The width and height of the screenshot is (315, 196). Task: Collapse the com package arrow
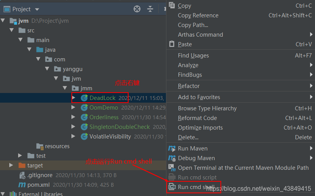click(38, 59)
